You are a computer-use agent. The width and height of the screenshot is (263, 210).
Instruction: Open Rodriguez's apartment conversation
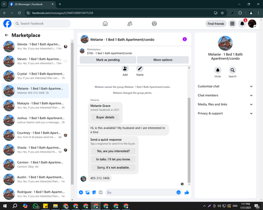(x=35, y=194)
